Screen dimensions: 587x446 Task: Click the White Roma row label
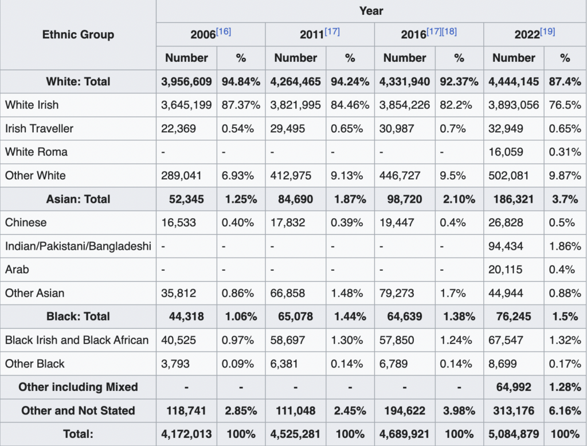pyautogui.click(x=36, y=152)
